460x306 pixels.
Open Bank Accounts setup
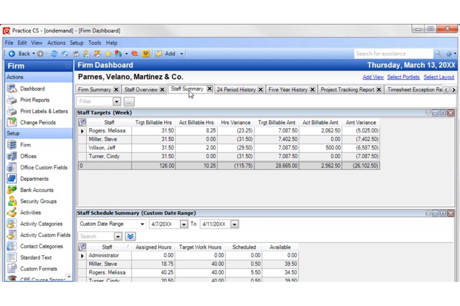click(x=11, y=190)
